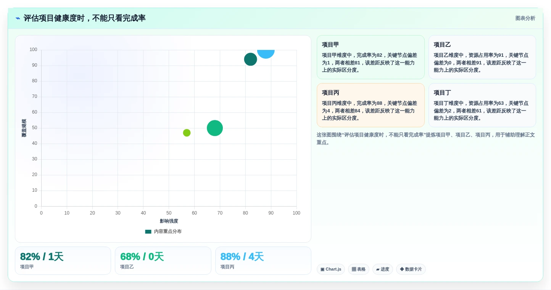Viewport: 551px width, 290px height.
Task: Select the small lime green bubble
Action: click(187, 133)
